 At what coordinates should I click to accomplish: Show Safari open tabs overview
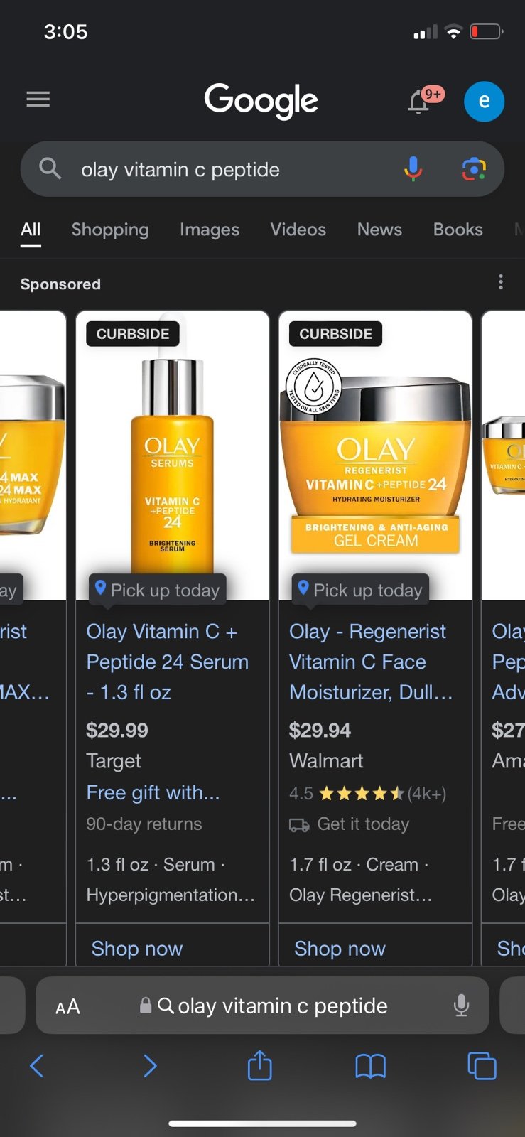tap(482, 1065)
